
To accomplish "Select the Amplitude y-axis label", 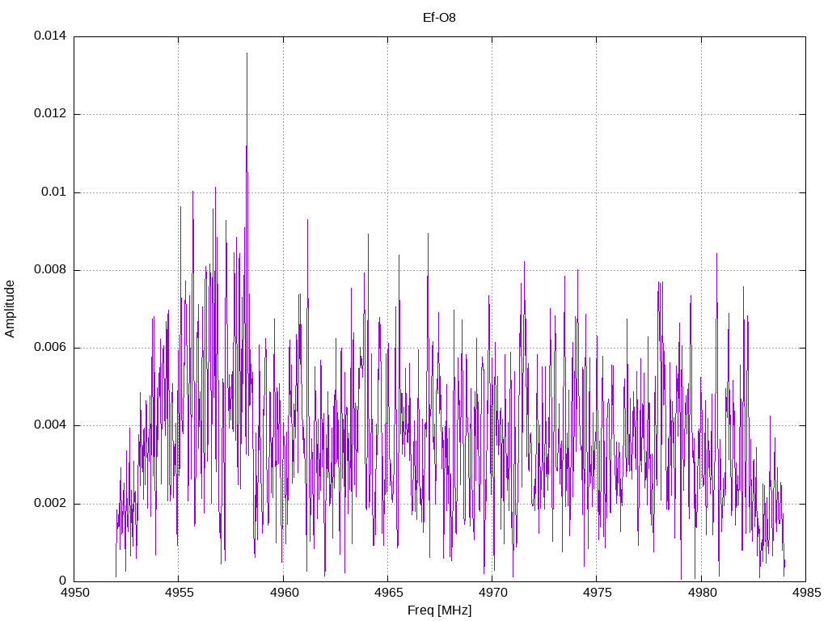I will point(10,309).
